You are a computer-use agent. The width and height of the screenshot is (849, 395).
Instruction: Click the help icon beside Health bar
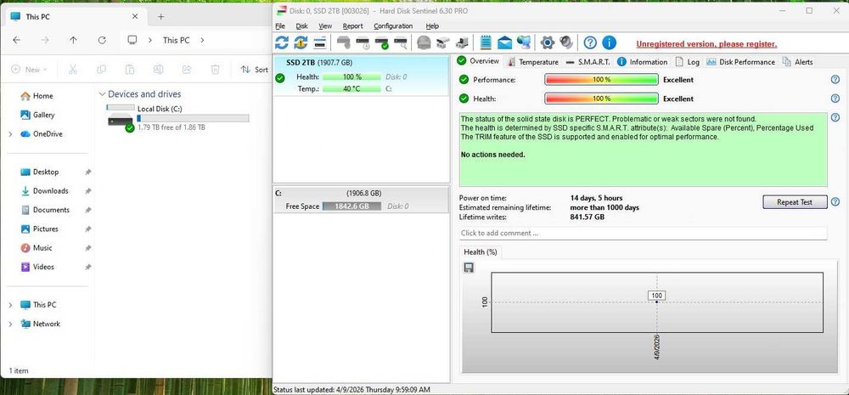coord(835,99)
